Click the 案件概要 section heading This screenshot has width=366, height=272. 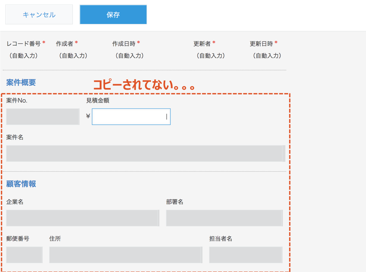click(x=21, y=83)
